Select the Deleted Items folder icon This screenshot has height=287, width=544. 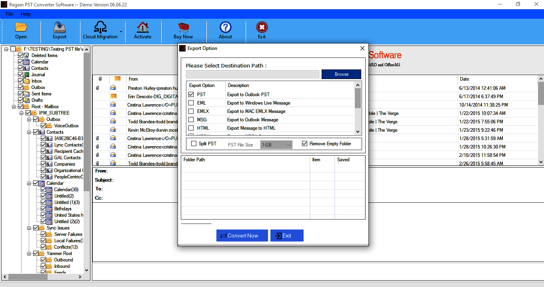[x=27, y=55]
